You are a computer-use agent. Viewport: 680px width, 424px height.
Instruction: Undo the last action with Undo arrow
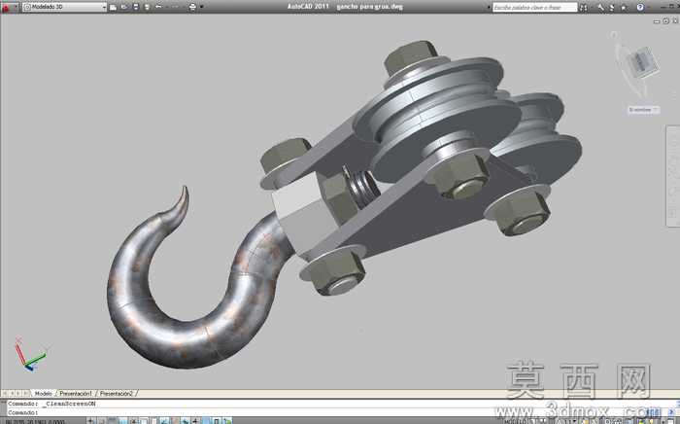point(158,7)
